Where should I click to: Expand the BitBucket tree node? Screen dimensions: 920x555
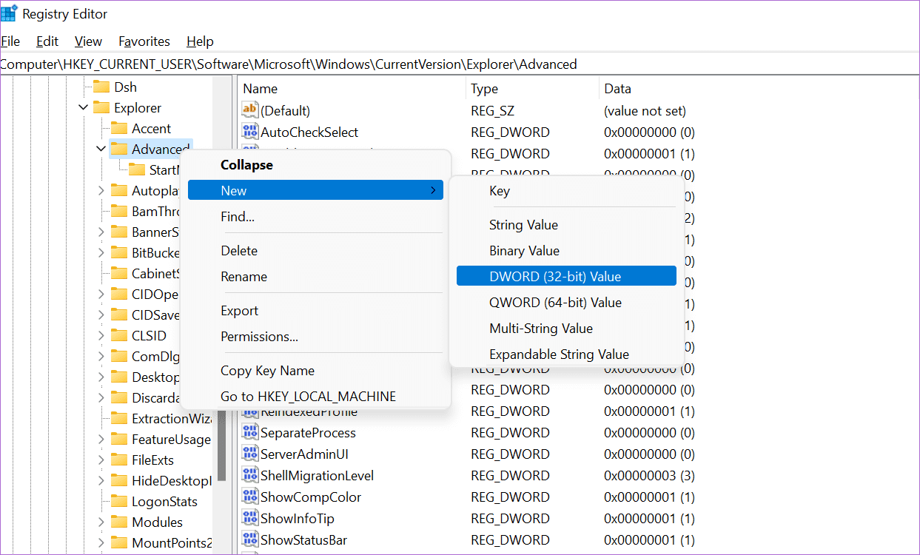coord(101,252)
